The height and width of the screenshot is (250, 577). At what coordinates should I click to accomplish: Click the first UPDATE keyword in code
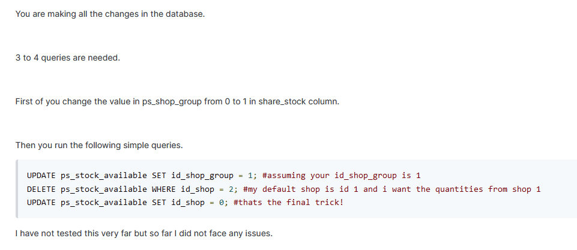(x=41, y=176)
